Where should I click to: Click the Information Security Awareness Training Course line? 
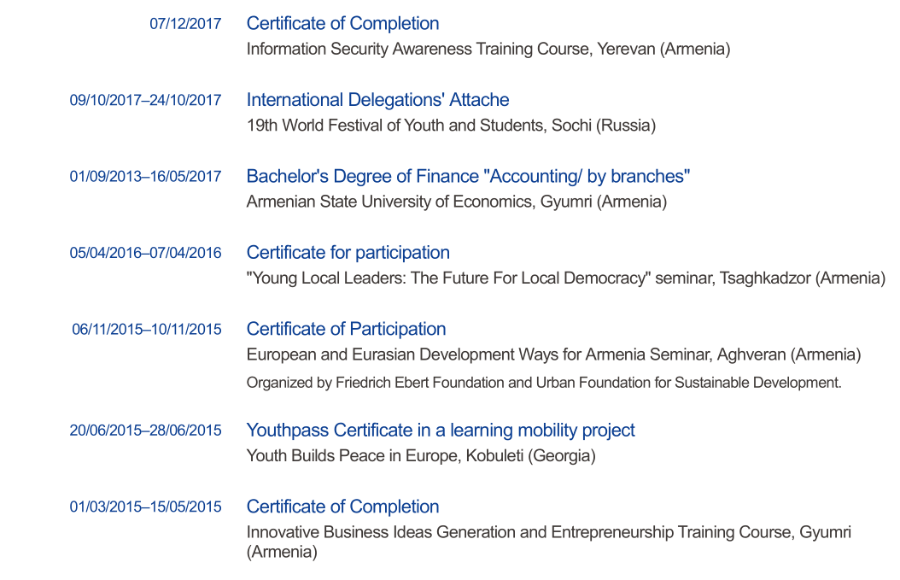tap(488, 50)
